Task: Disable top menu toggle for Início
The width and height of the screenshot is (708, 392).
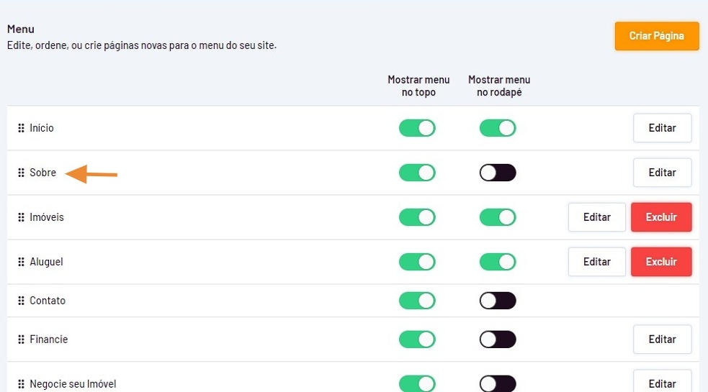Action: pyautogui.click(x=417, y=128)
